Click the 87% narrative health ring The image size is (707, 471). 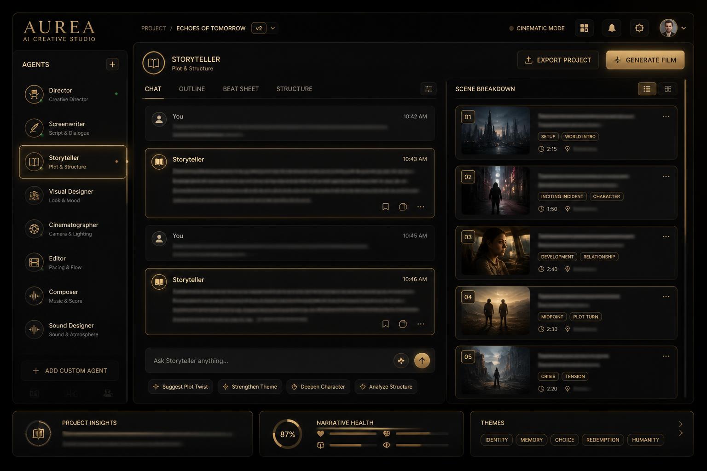287,434
